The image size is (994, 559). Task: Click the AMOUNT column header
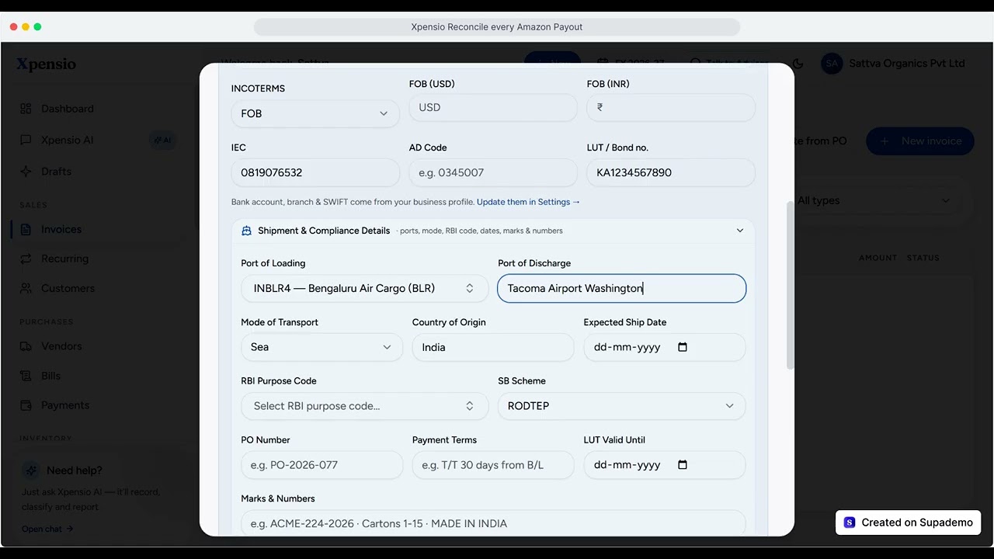[x=878, y=258]
